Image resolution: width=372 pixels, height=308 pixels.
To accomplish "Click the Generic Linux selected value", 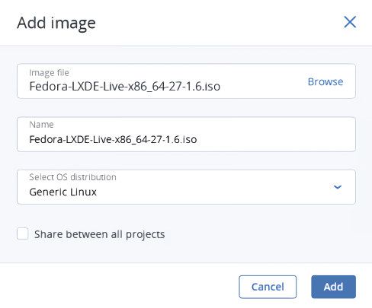I will tap(63, 192).
